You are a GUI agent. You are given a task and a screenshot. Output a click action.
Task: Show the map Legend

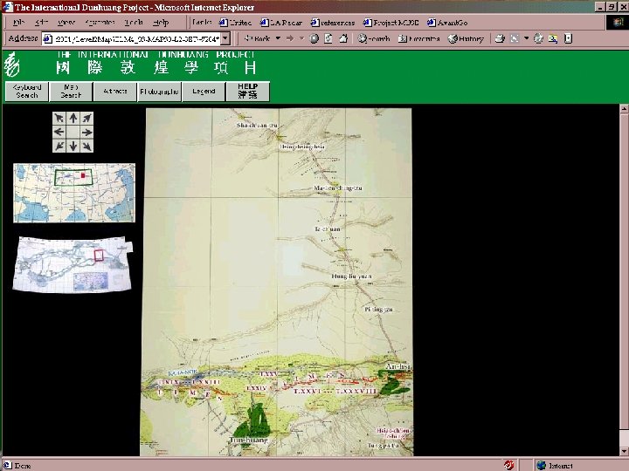pos(204,92)
